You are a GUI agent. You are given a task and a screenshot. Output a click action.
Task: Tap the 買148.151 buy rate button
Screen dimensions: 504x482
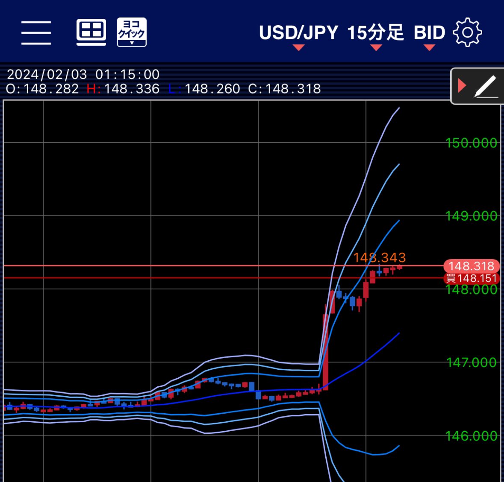pos(472,278)
